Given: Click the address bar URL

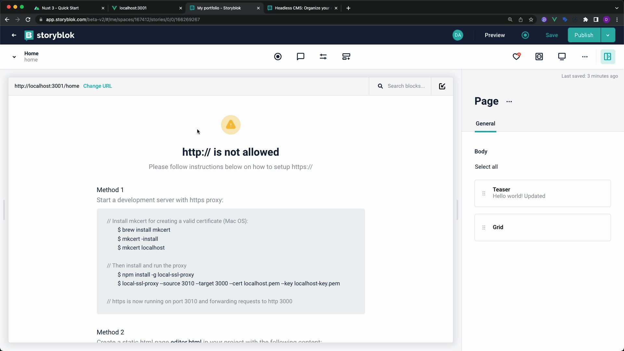Looking at the screenshot, I should pyautogui.click(x=123, y=19).
